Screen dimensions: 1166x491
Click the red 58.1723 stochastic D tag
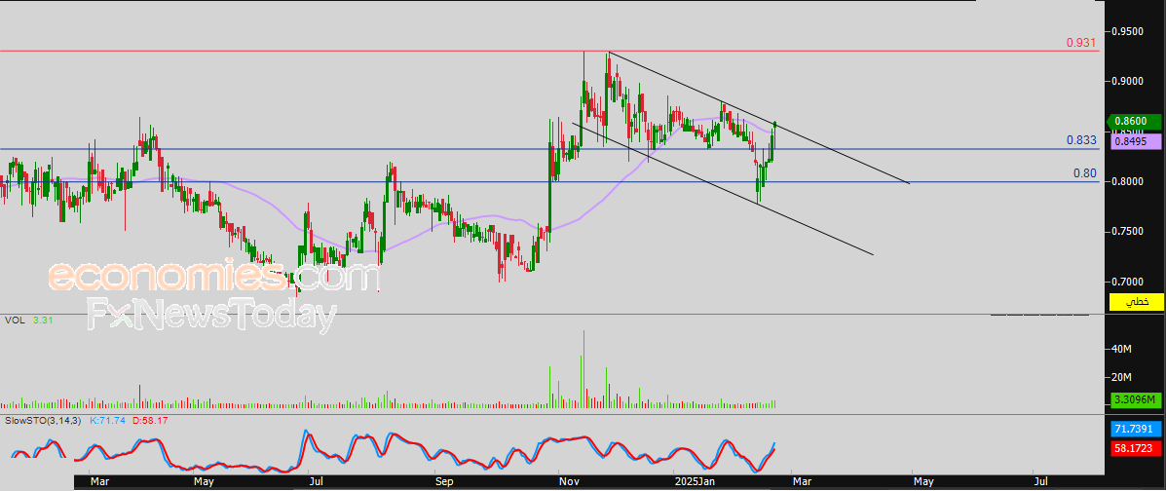1137,448
